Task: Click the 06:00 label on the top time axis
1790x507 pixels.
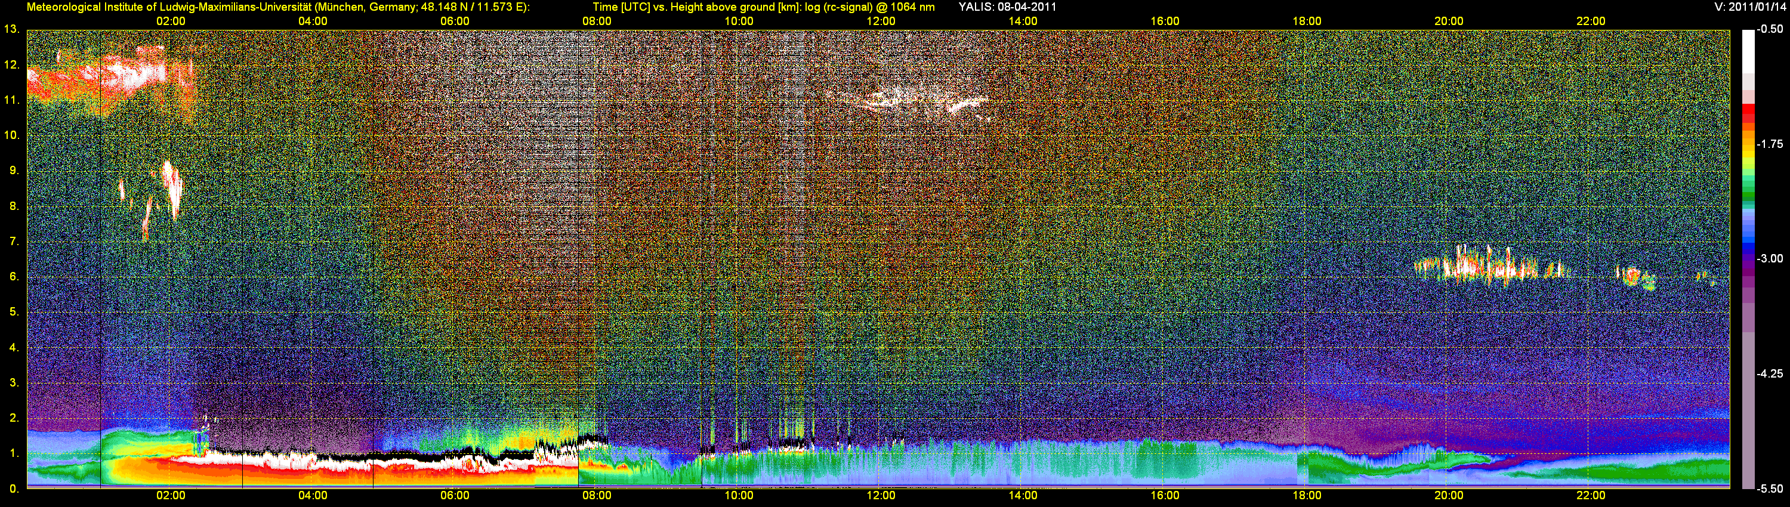Action: pyautogui.click(x=455, y=21)
